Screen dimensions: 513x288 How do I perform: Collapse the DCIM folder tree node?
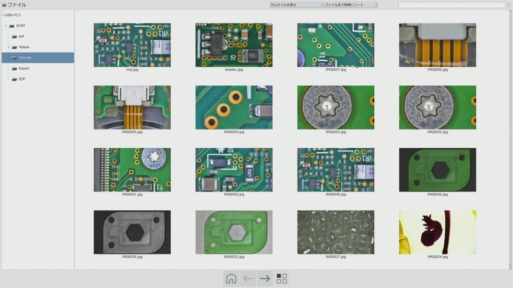(6, 25)
